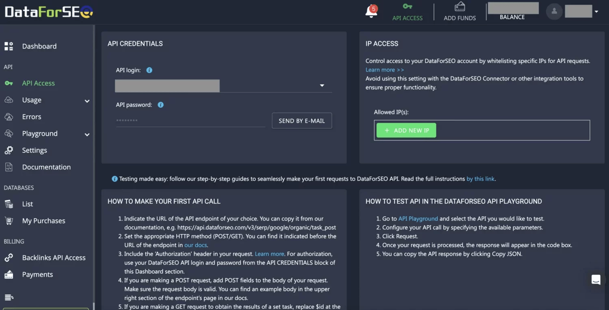The height and width of the screenshot is (310, 609).
Task: Click the BALANCE header label
Action: coord(512,17)
